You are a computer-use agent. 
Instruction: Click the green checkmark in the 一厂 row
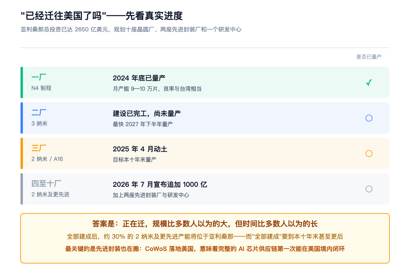click(x=369, y=82)
